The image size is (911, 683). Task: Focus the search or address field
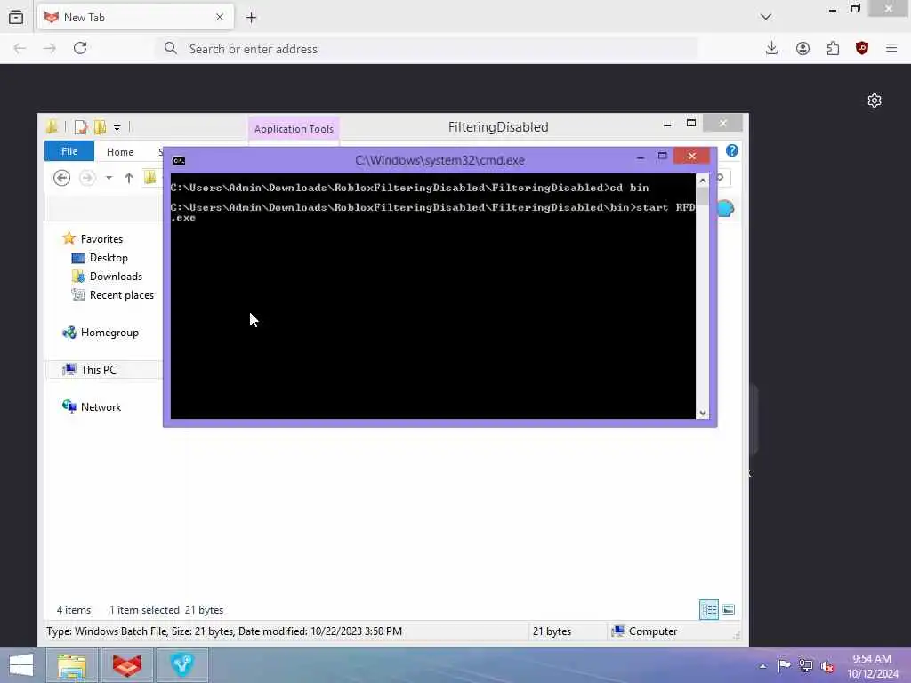point(427,49)
